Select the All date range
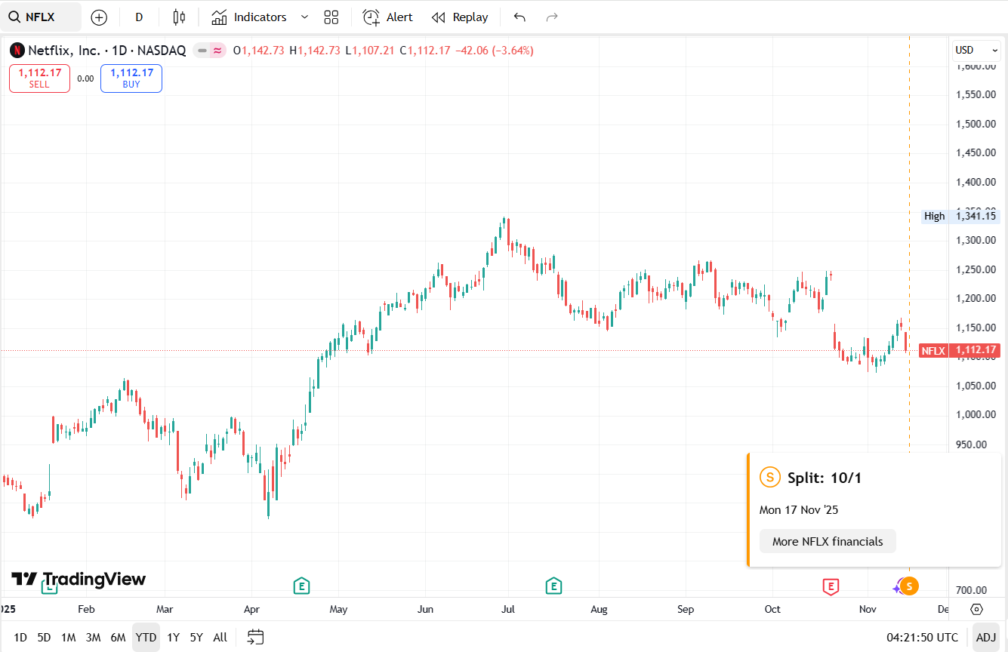1008x652 pixels. [x=220, y=638]
